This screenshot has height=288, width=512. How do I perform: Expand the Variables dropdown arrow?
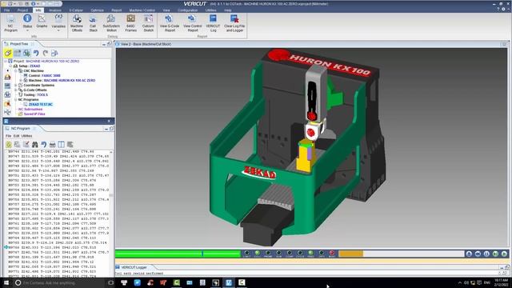[x=58, y=30]
